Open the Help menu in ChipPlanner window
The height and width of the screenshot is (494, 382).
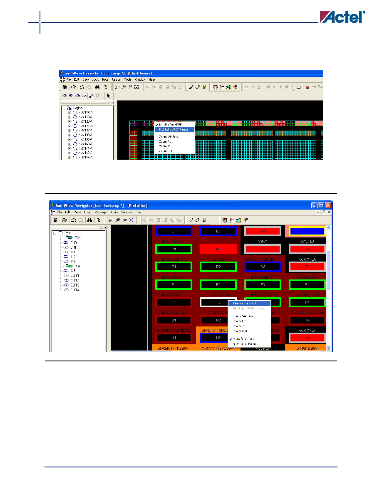point(151,80)
